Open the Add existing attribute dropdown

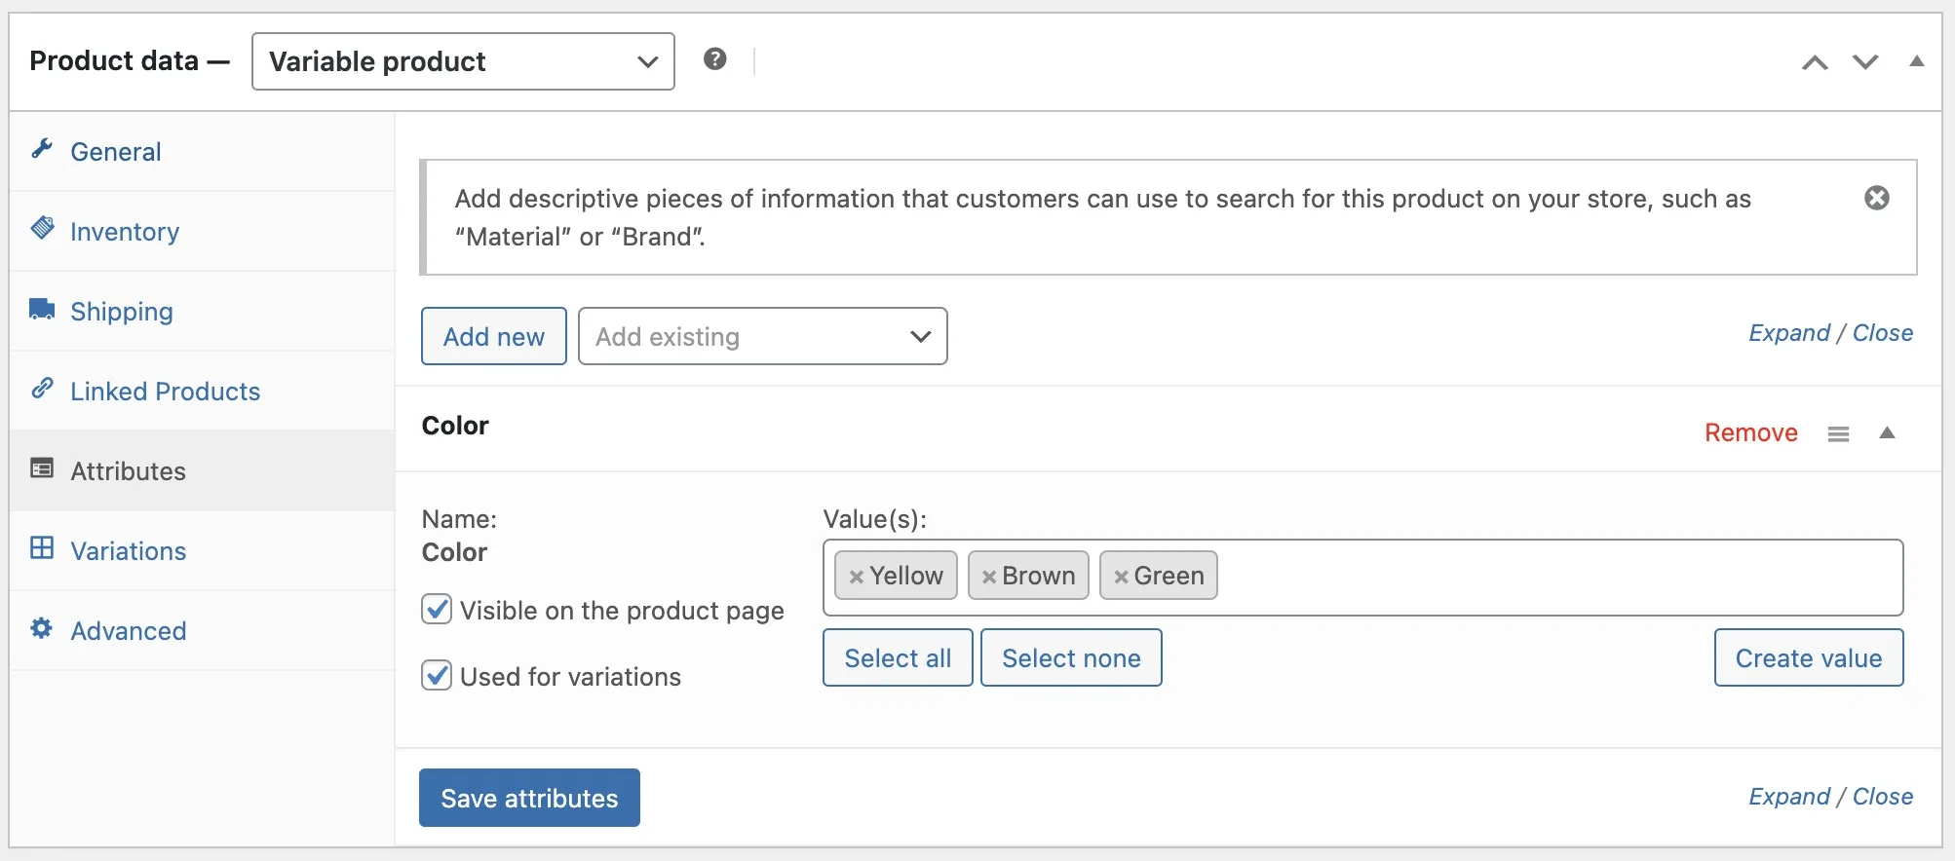click(762, 336)
